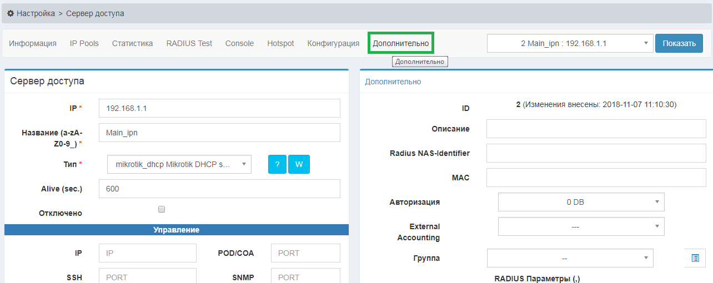
Task: Click the Alive (sec.) field
Action: pos(219,189)
